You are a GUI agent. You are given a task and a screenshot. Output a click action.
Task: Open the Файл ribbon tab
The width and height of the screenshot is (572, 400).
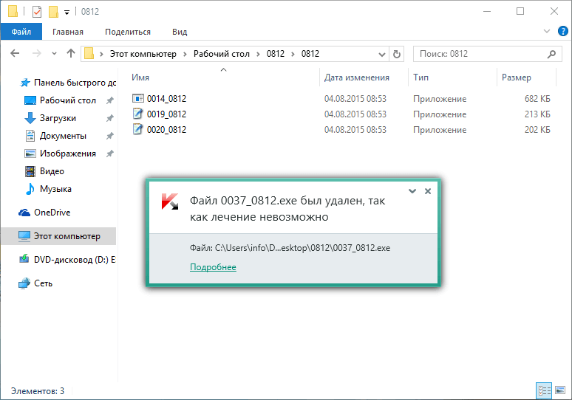tap(21, 32)
